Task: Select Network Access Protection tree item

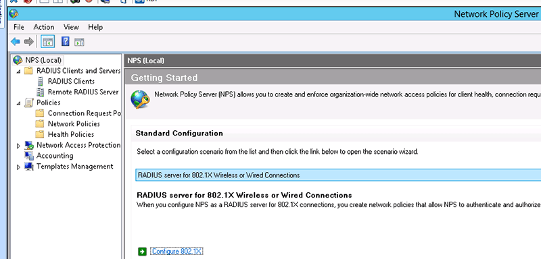Action: pos(78,145)
